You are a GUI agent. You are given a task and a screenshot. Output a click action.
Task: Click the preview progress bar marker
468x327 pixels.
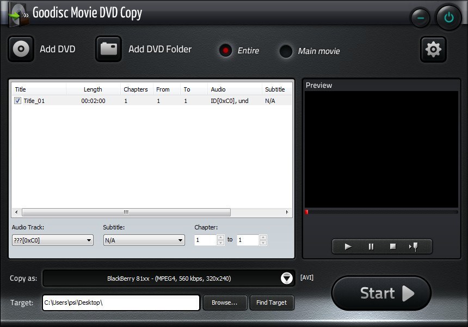click(306, 212)
